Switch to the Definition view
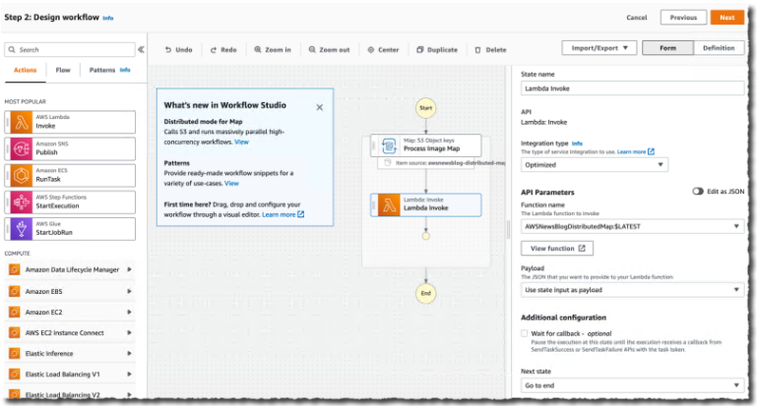 718,47
